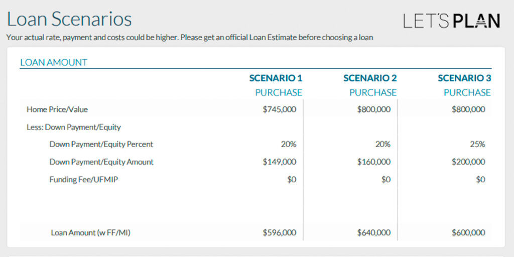Click the LOAN AMOUNT section heading
514x257 pixels.
click(54, 63)
